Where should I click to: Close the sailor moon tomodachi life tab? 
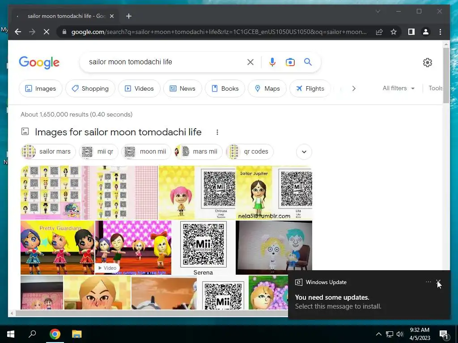pos(111,16)
